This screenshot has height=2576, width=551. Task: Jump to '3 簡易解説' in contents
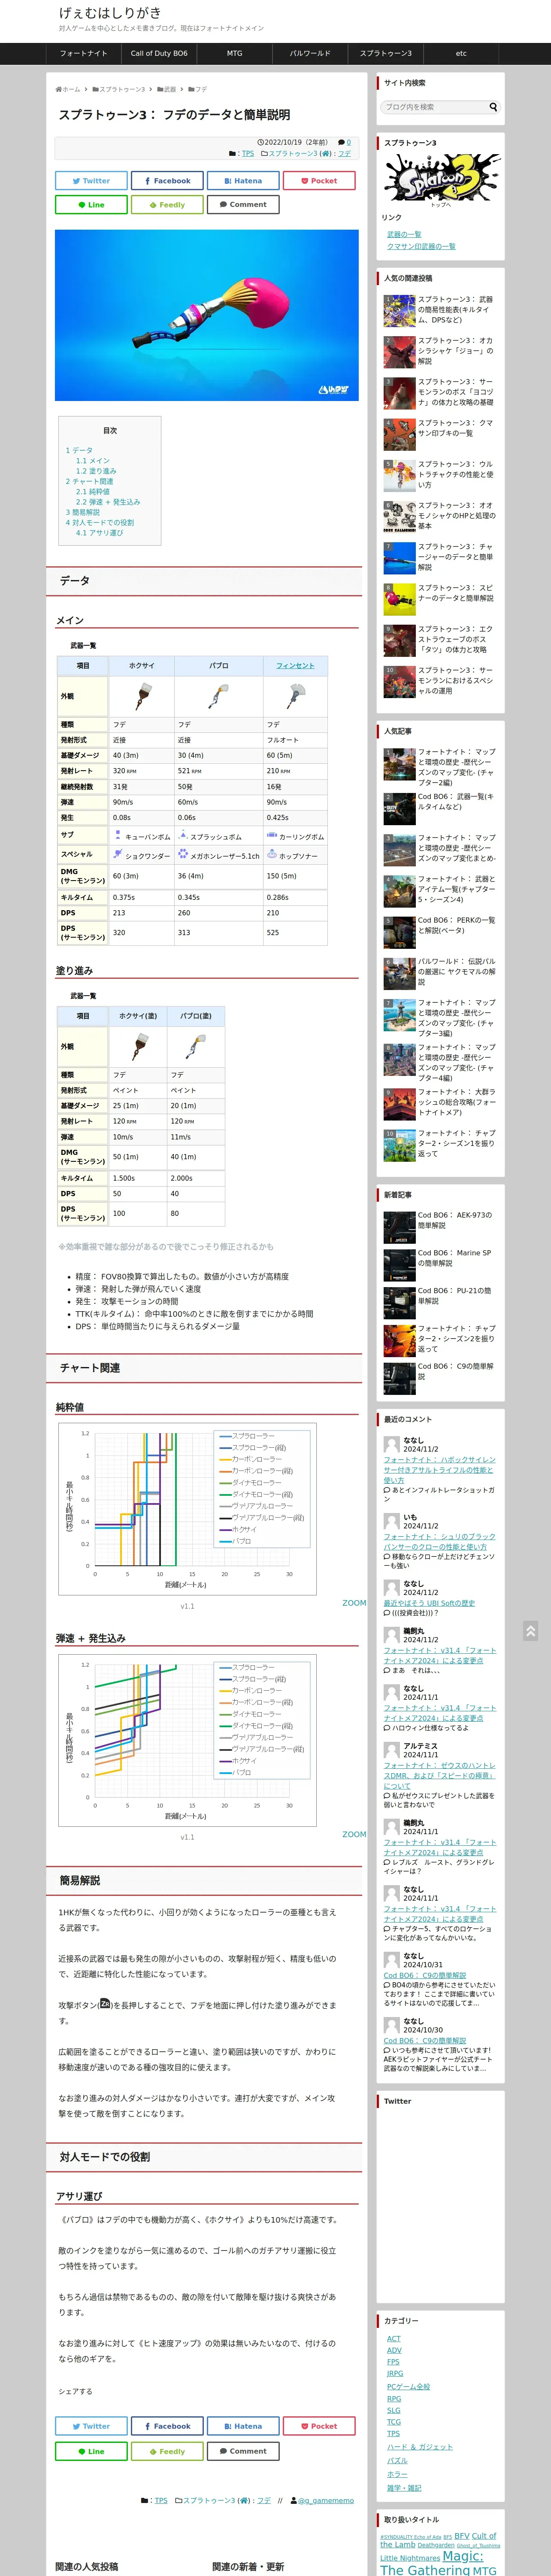(83, 512)
